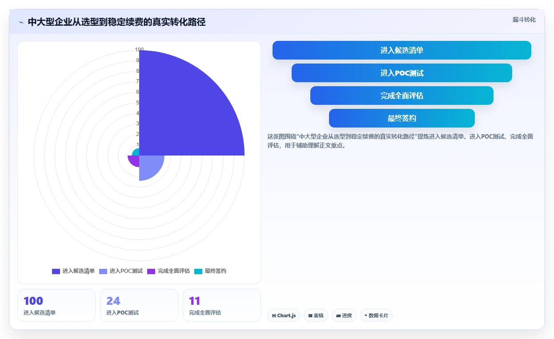Open the stat card showing 100
Screen dimensions: 554x339
(56, 305)
